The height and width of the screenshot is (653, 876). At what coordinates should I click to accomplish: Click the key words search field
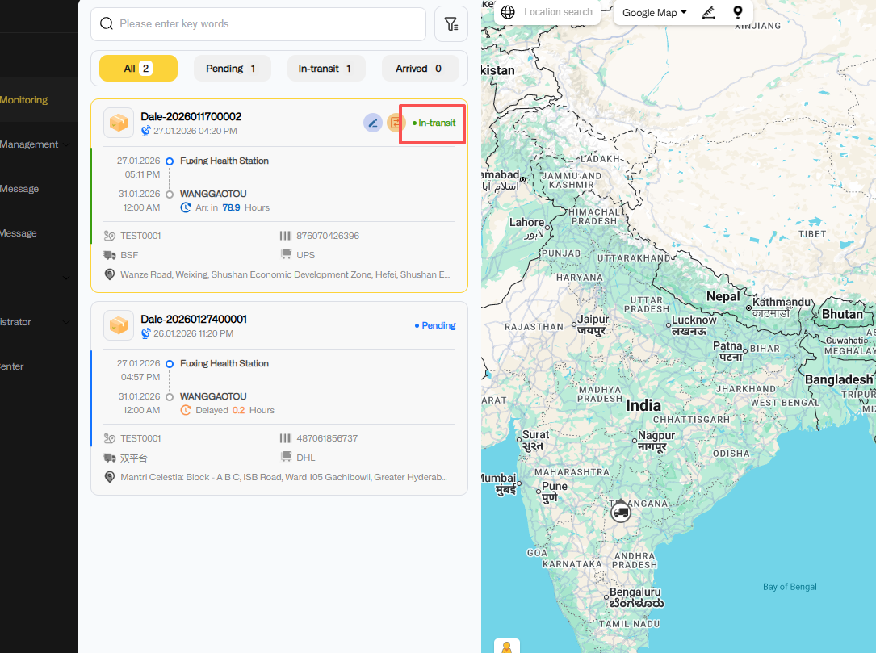266,24
